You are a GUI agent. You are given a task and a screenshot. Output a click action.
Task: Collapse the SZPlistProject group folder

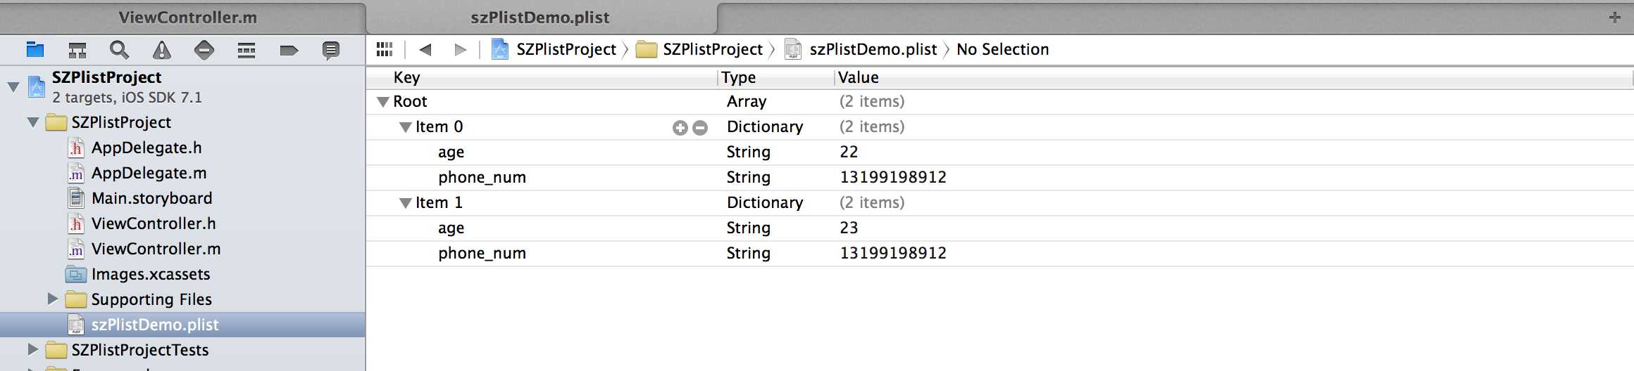(x=33, y=122)
